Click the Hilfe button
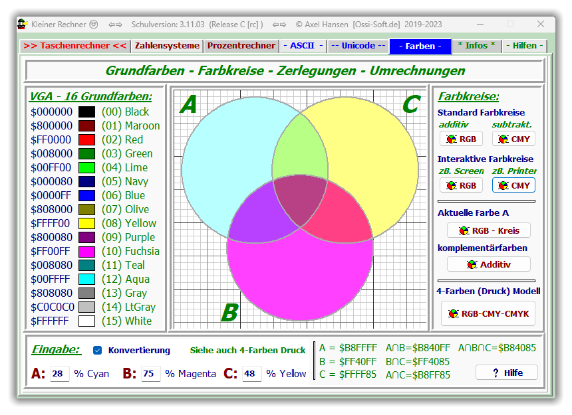Screen dimensions: 572x415 tap(507, 373)
